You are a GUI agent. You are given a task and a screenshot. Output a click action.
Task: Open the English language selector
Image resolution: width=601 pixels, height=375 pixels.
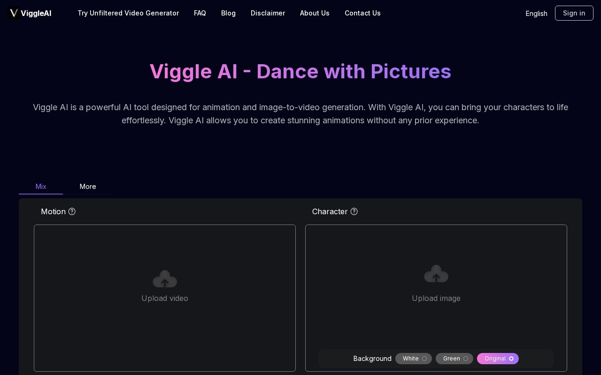point(536,14)
